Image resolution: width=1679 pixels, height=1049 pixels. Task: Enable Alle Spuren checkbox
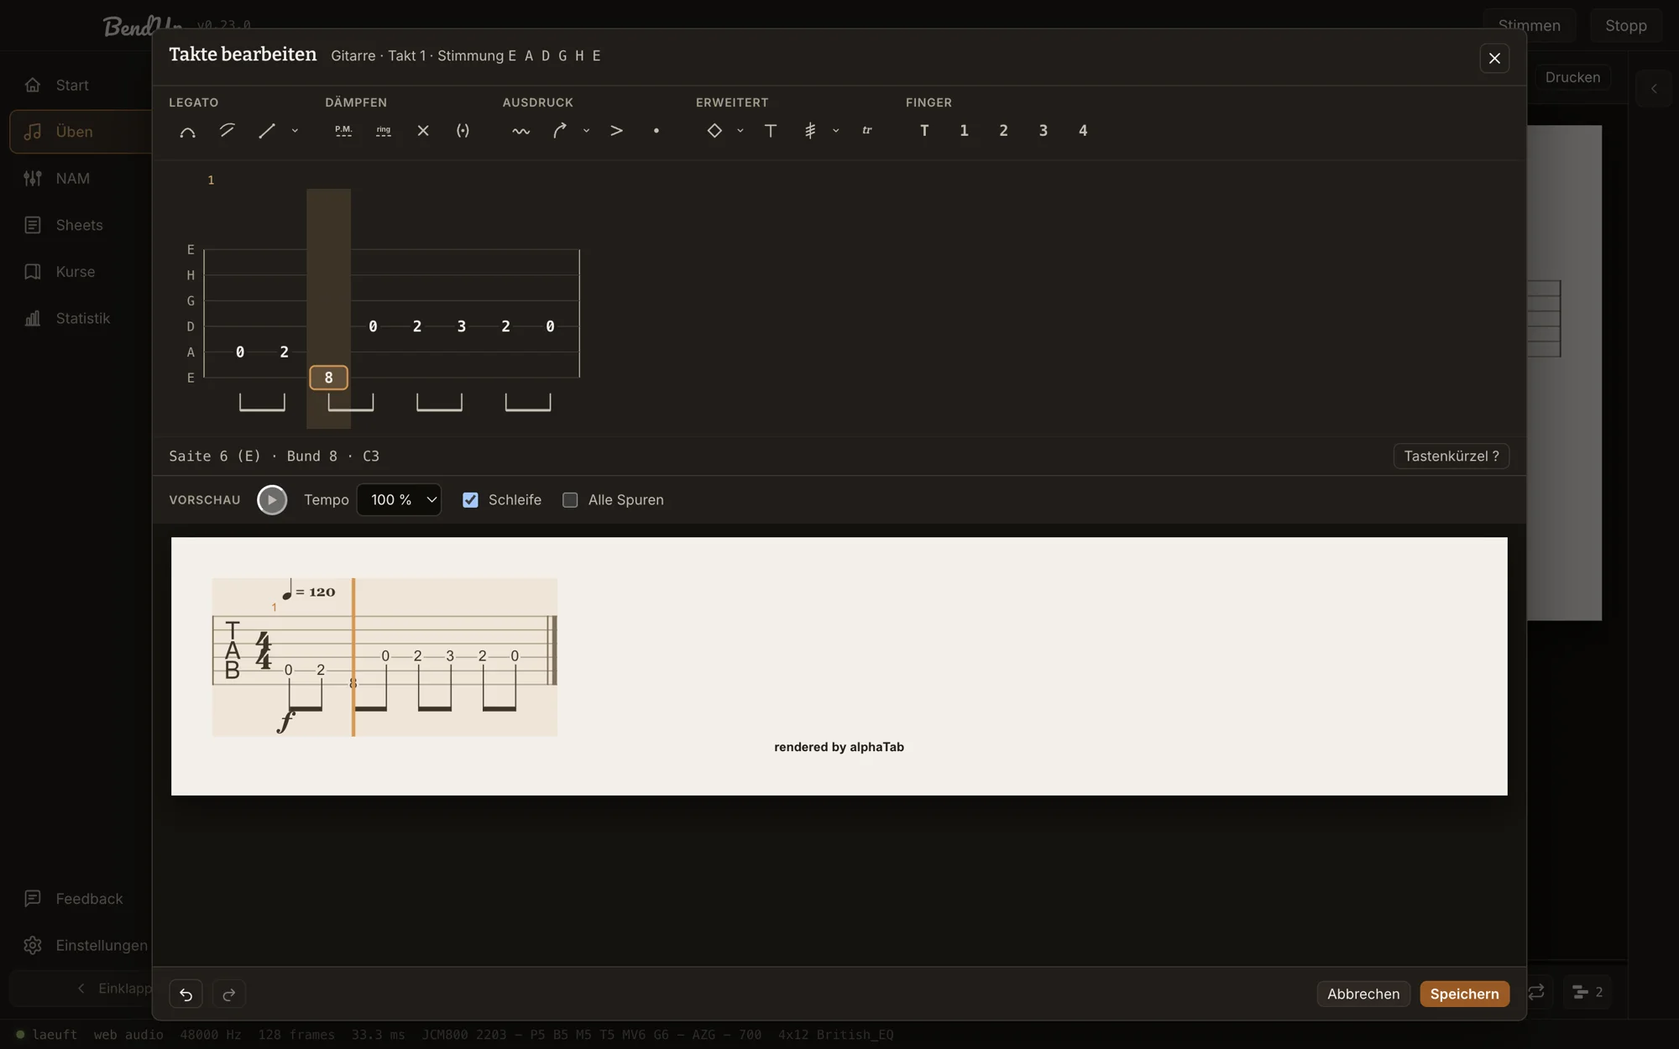570,500
